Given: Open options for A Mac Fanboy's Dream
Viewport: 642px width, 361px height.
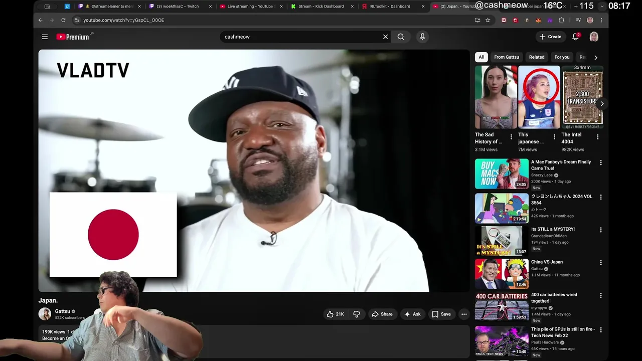Looking at the screenshot, I should coord(600,162).
